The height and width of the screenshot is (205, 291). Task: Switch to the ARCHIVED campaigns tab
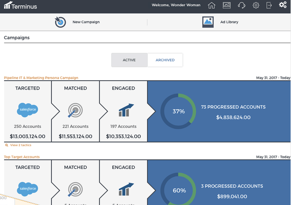[165, 60]
